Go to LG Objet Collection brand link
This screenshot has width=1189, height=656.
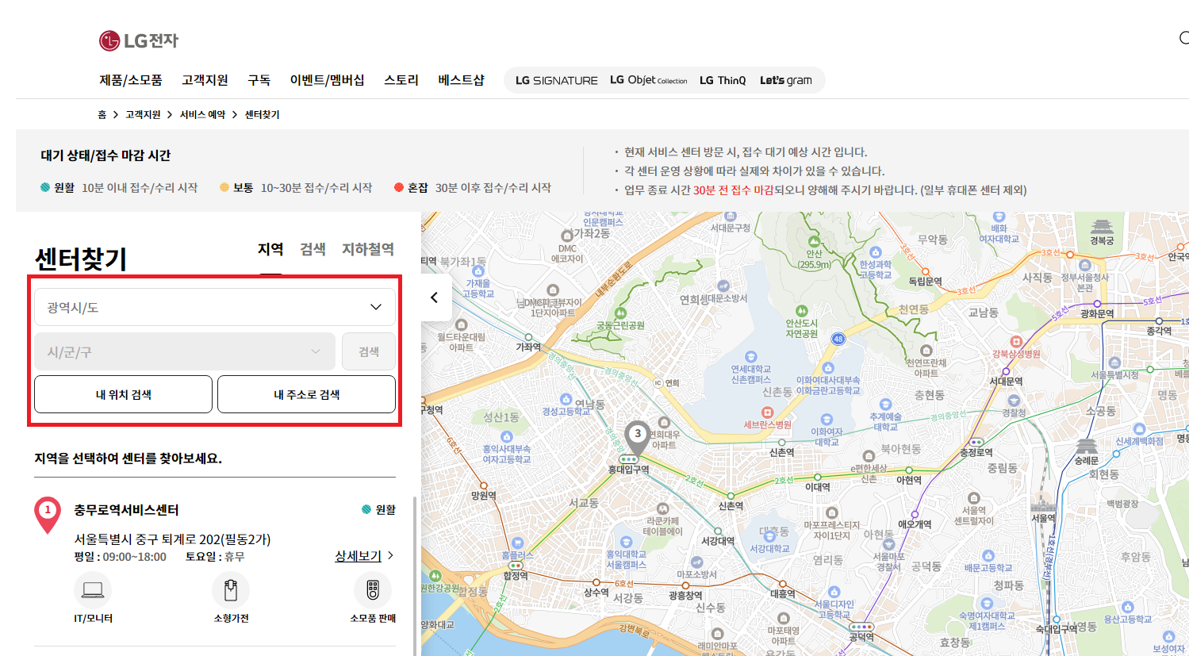[649, 80]
